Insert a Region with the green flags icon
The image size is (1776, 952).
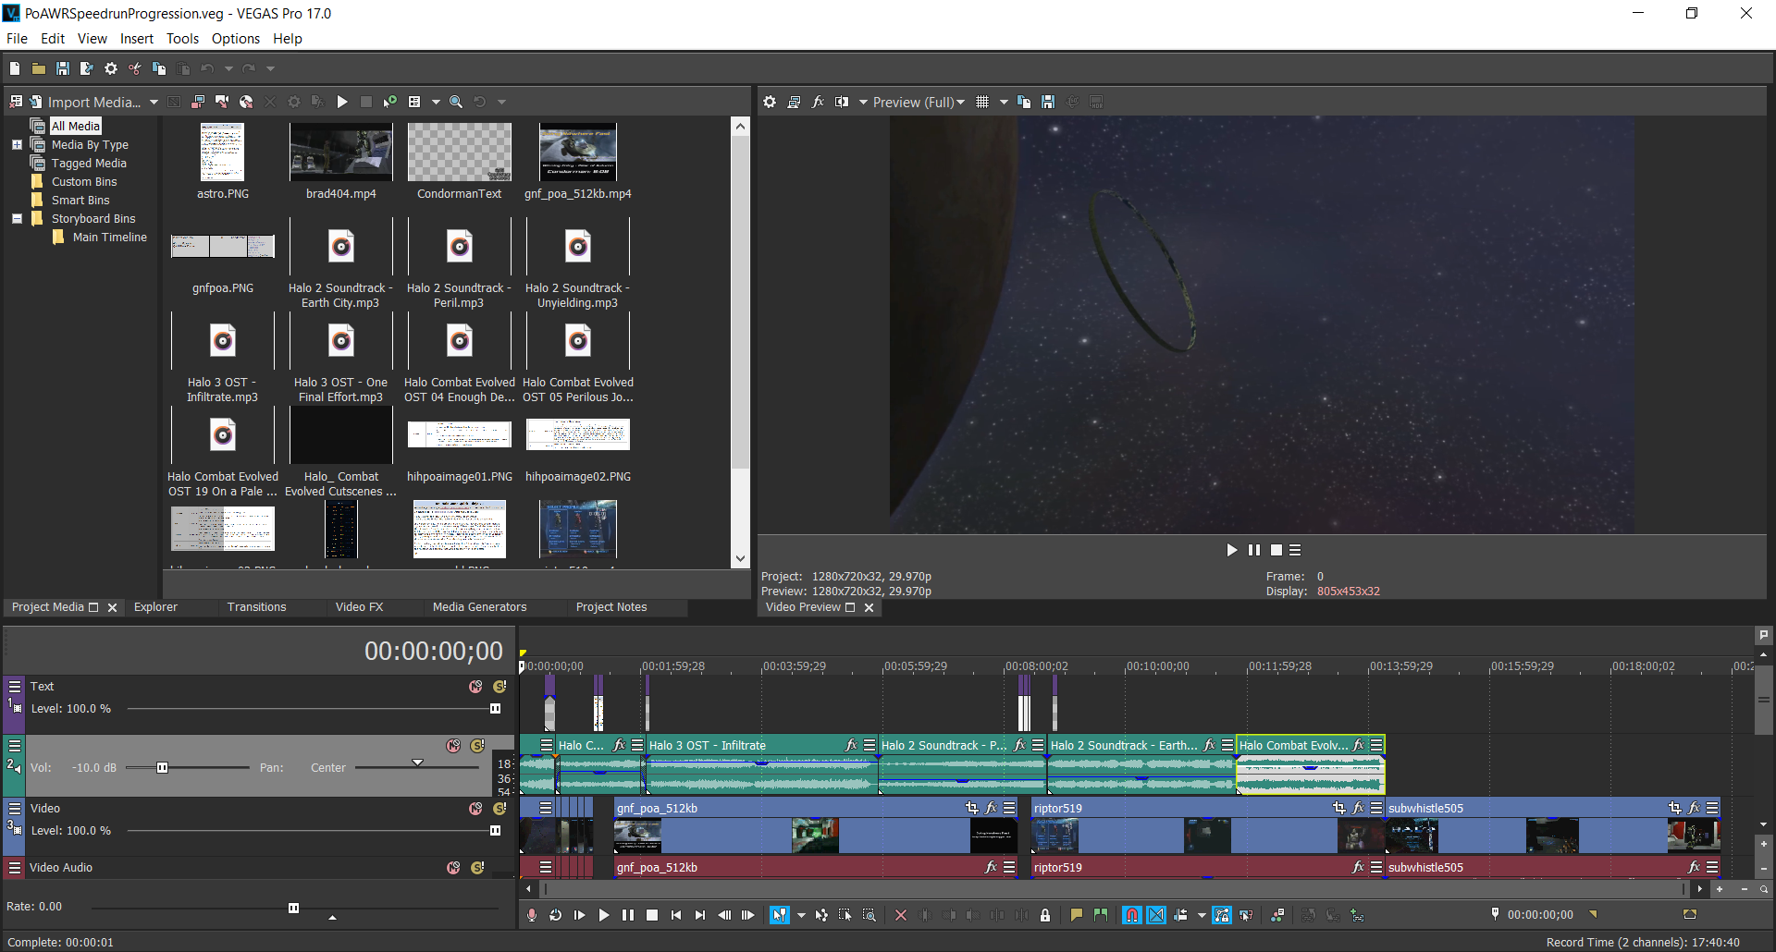[x=1100, y=915]
